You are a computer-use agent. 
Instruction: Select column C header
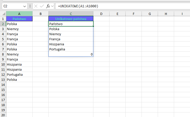[x=71, y=13]
